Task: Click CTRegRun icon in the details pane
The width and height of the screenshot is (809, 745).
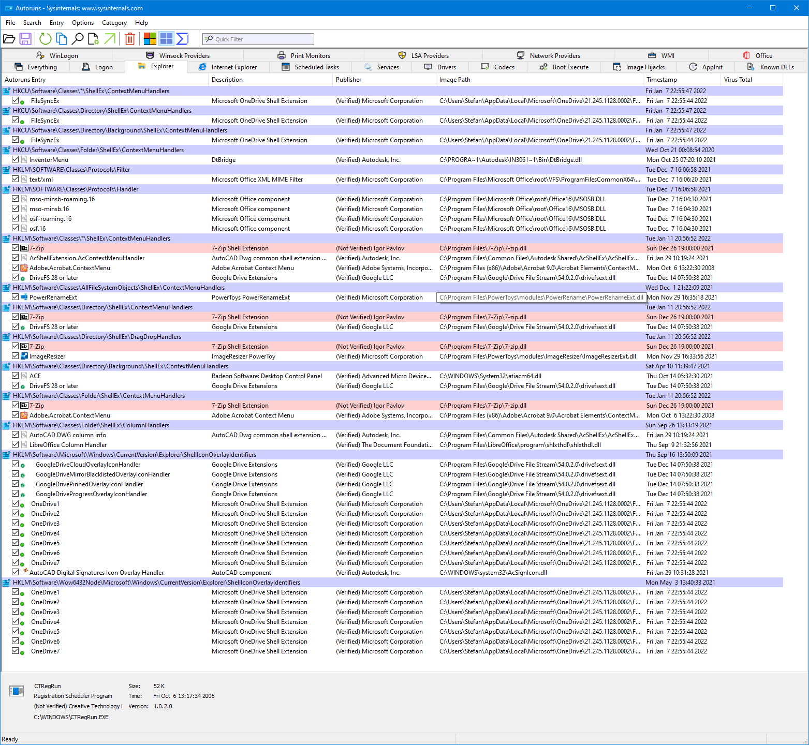Action: (x=17, y=691)
